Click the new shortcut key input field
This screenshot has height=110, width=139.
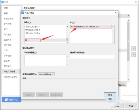(92, 57)
